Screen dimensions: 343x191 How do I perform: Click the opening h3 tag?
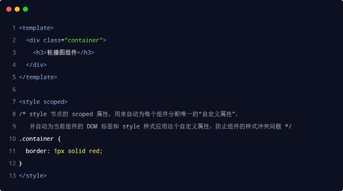pyautogui.click(x=40, y=52)
